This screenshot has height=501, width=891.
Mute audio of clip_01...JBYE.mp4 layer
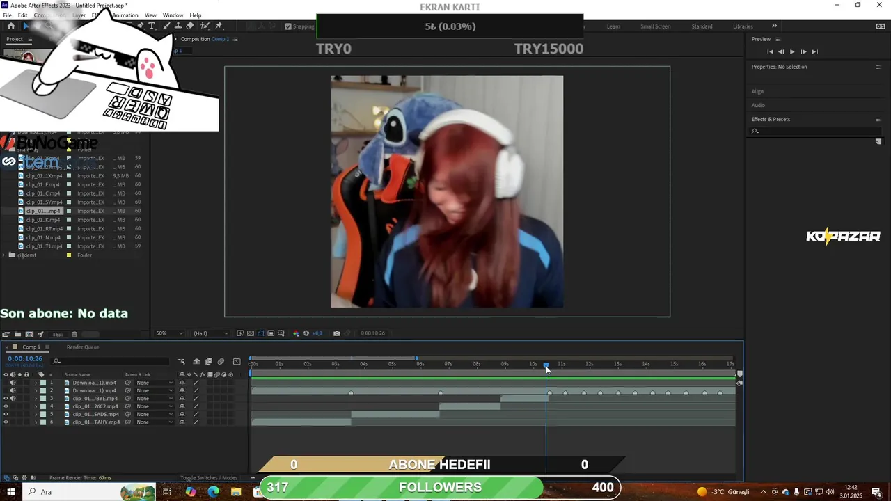click(x=13, y=399)
